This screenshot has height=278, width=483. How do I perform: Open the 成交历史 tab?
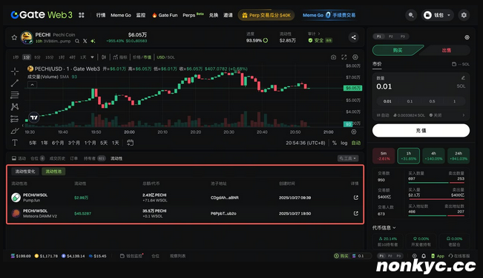coord(57,158)
